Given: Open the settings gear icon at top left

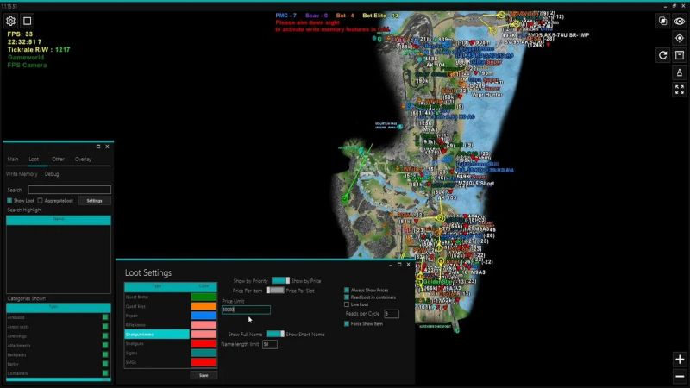Looking at the screenshot, I should click(x=10, y=21).
